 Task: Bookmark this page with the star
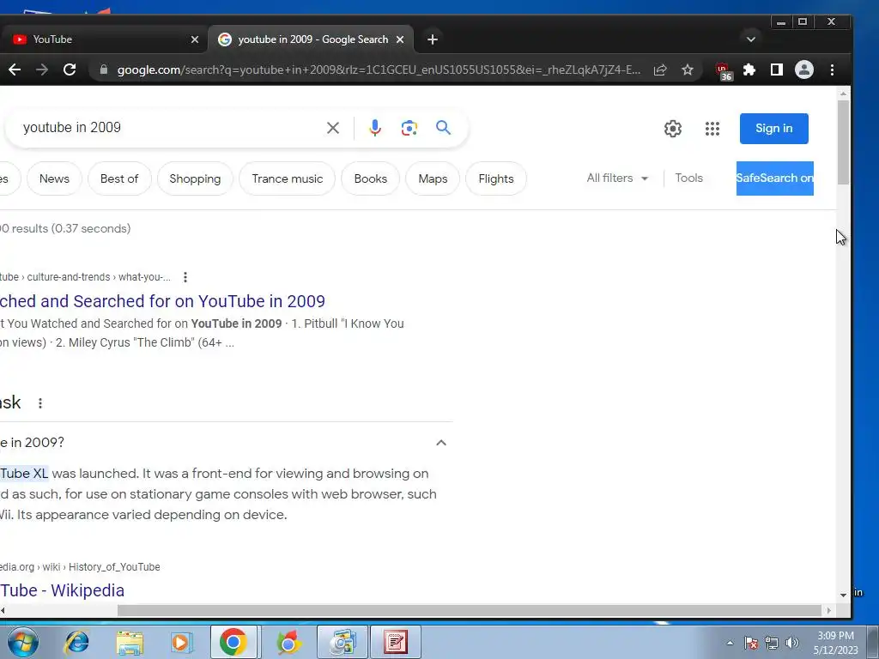coord(688,70)
